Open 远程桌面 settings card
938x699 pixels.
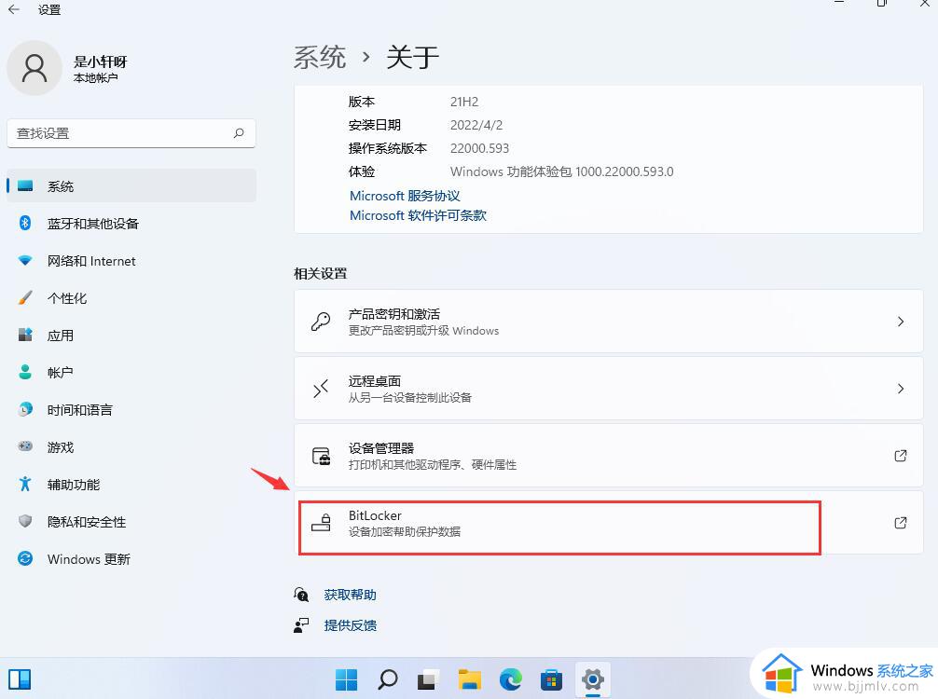click(x=608, y=389)
